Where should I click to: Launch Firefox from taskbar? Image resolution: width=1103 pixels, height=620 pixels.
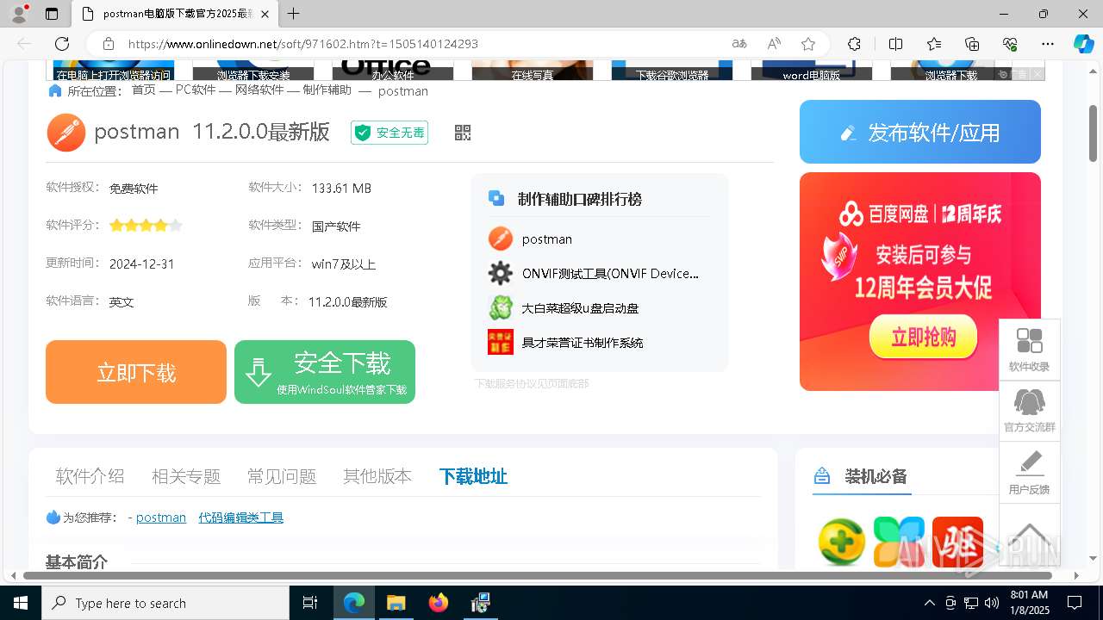point(439,603)
